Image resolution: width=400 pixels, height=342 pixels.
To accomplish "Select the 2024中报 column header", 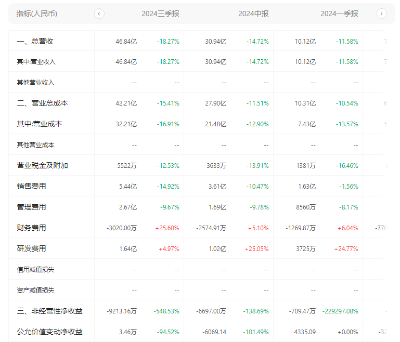I will (253, 14).
